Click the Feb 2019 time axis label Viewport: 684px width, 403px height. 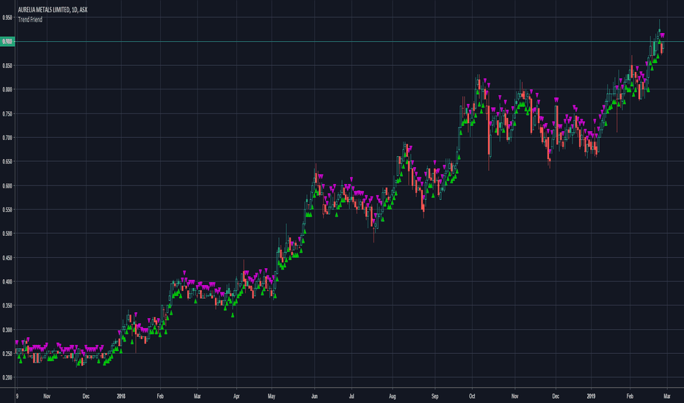[x=630, y=396]
